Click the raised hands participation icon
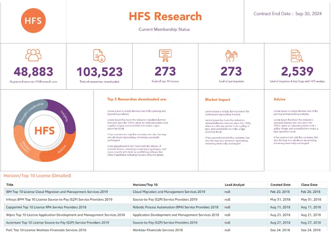Viewport: 331px width, 233px height. (231, 56)
